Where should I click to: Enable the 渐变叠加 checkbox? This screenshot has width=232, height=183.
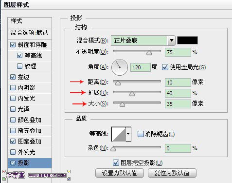(13, 131)
